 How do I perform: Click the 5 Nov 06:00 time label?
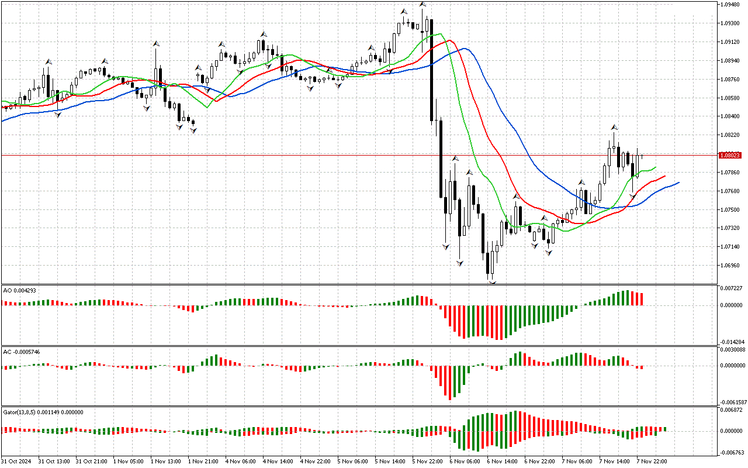(x=352, y=462)
